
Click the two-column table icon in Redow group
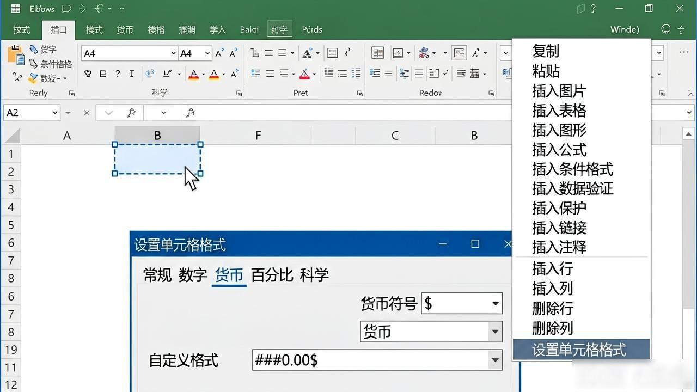tap(377, 53)
